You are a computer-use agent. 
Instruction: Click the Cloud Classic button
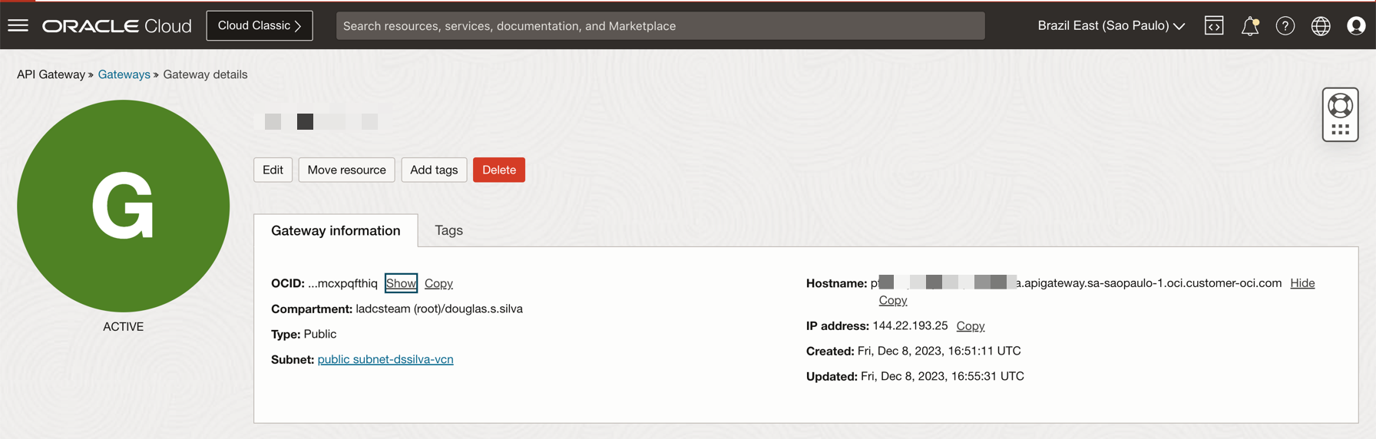tap(260, 26)
